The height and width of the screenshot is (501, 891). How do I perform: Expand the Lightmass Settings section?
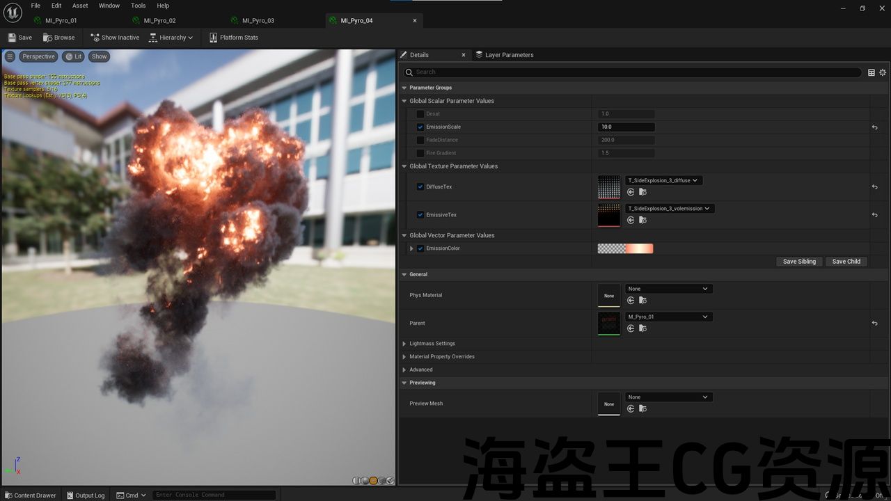(x=404, y=344)
